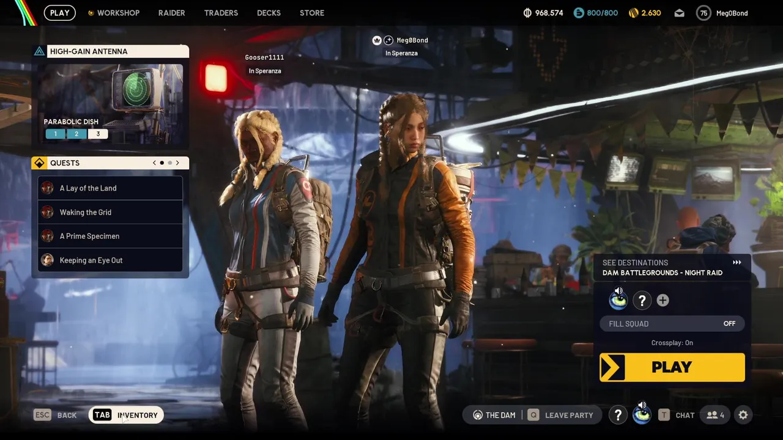
Task: Click the 800/800 token amount
Action: [x=604, y=13]
